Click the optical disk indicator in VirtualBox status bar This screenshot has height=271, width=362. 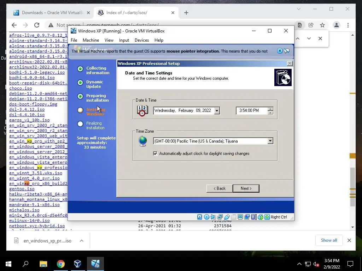[206, 217]
